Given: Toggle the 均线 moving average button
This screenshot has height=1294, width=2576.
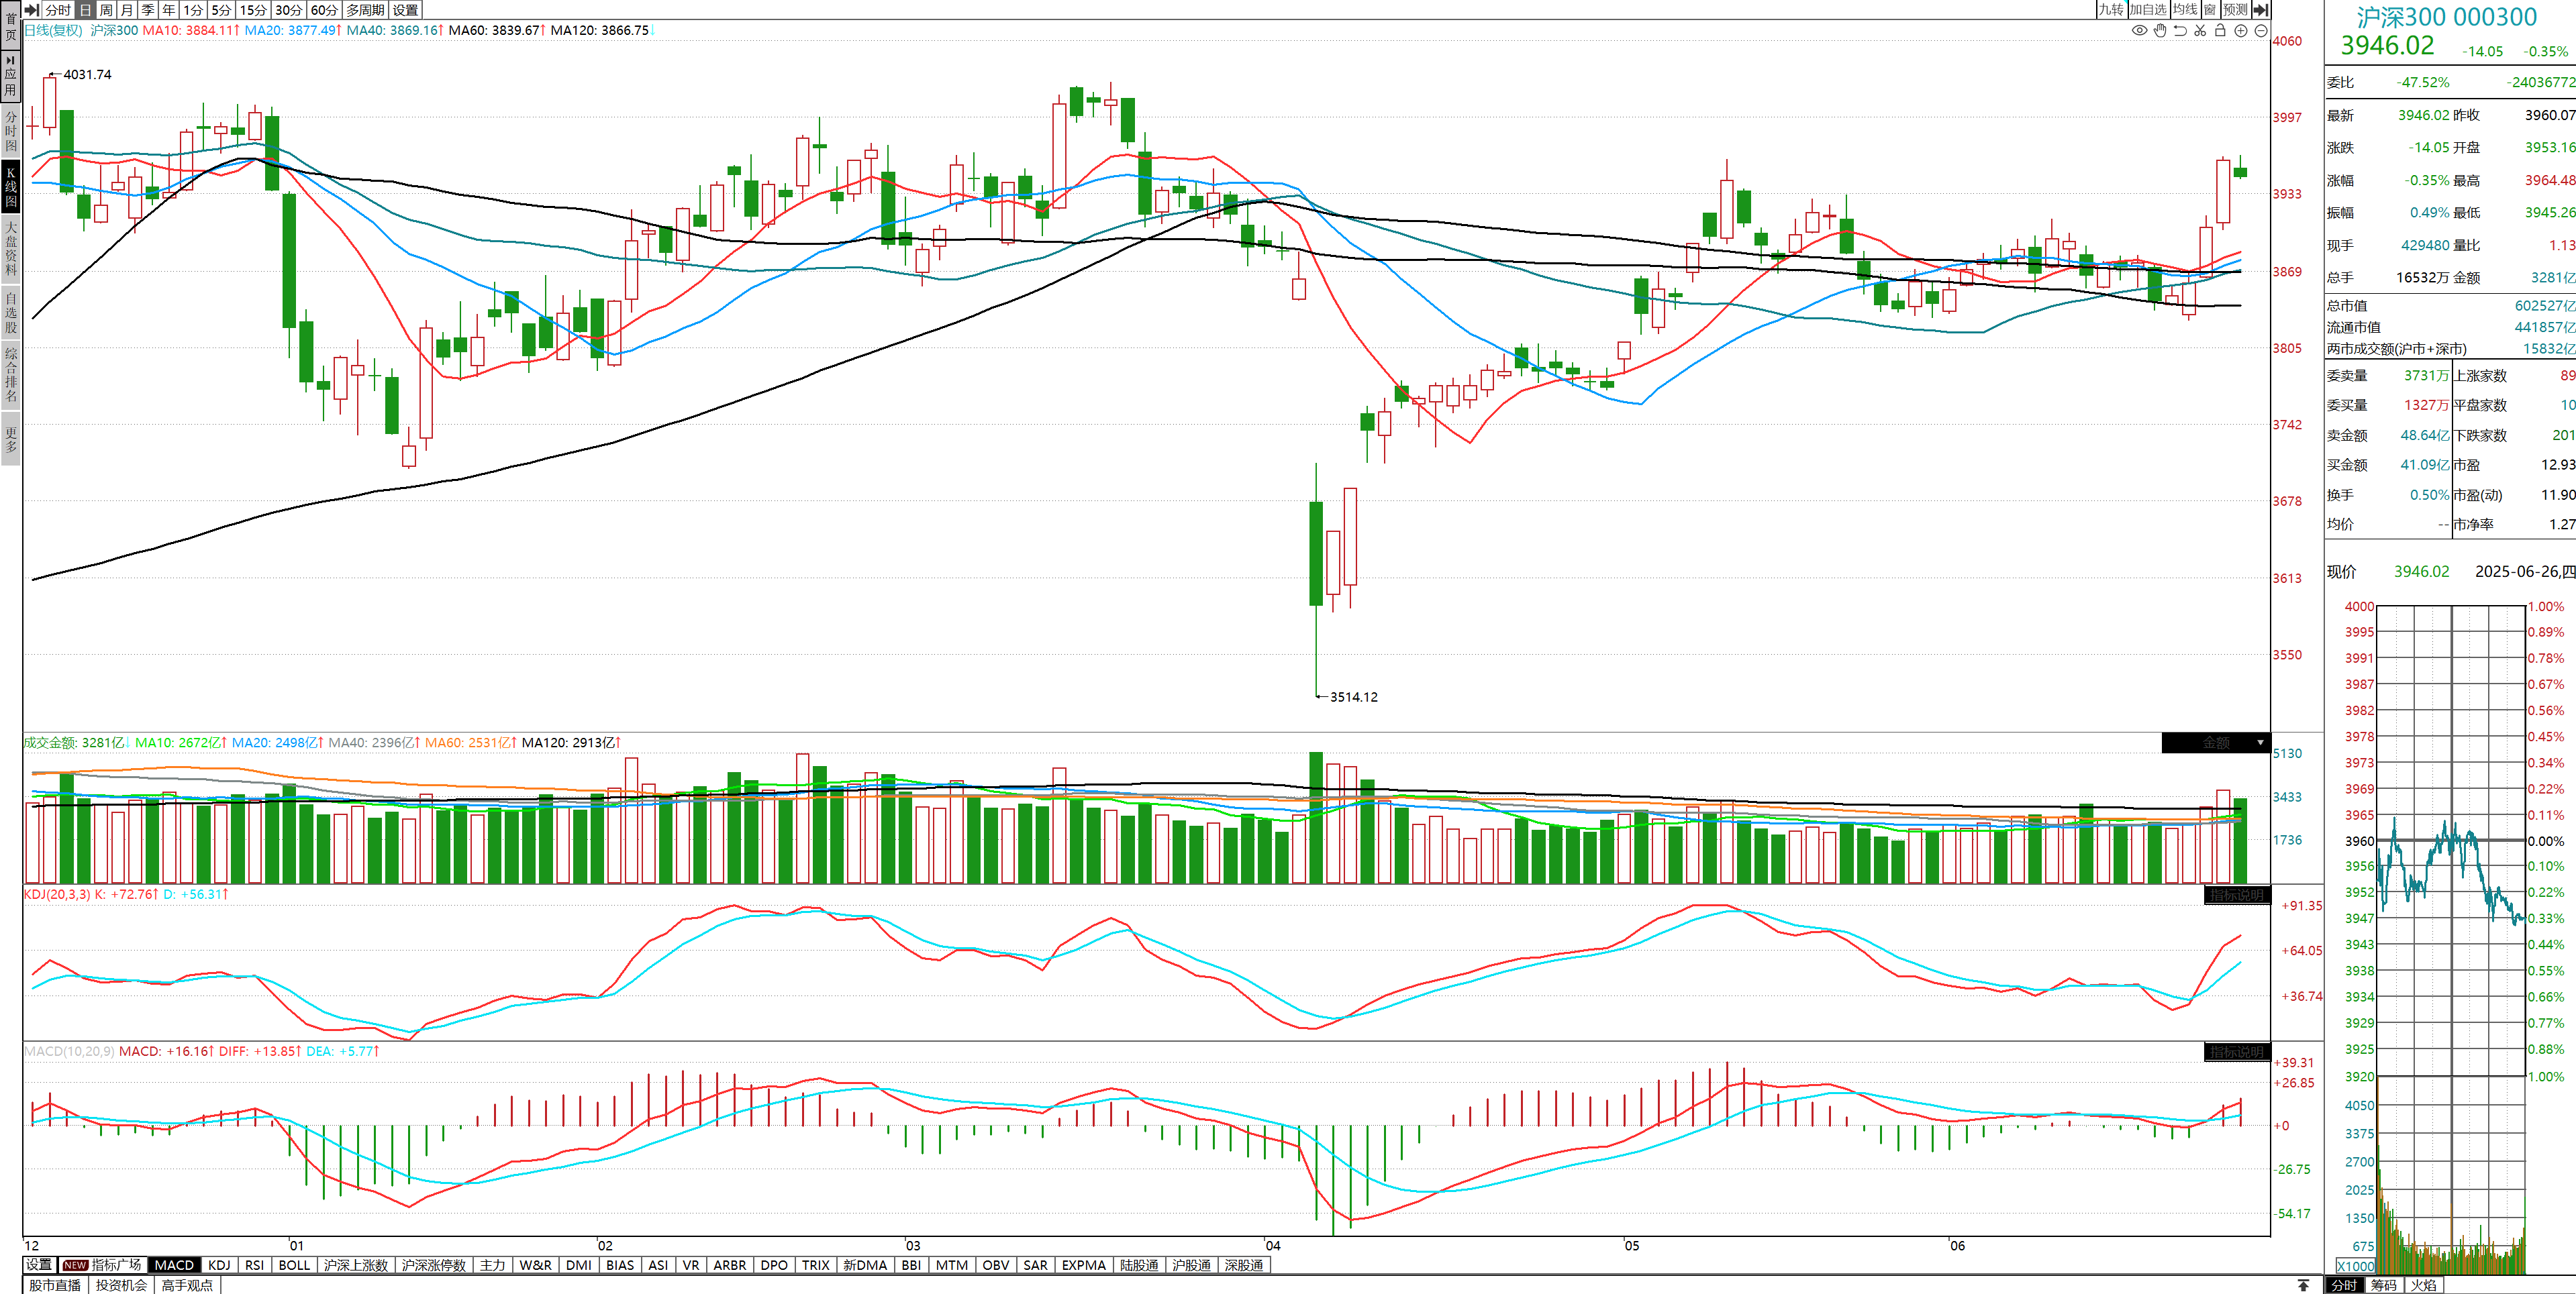Looking at the screenshot, I should 2185,10.
